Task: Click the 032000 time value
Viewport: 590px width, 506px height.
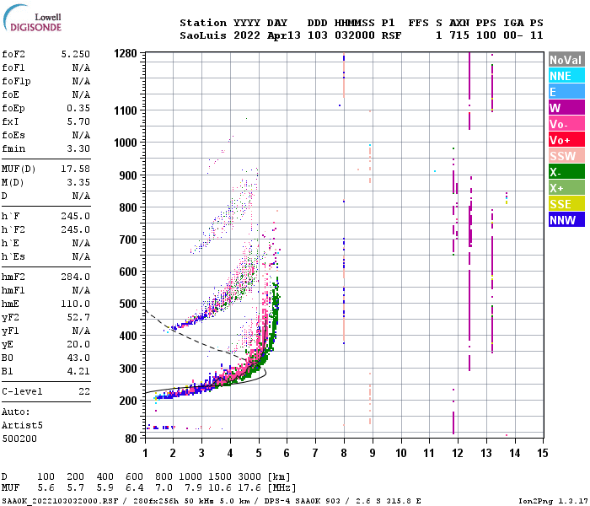Action: click(x=355, y=35)
